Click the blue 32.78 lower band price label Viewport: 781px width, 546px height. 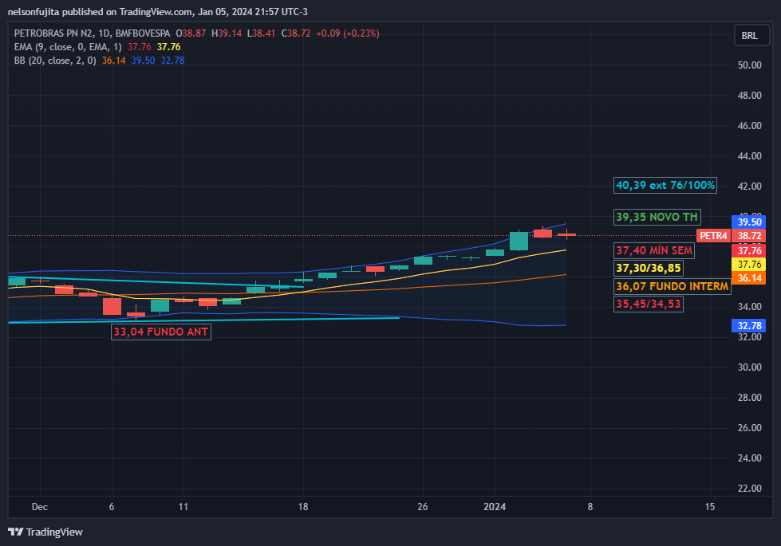(748, 326)
